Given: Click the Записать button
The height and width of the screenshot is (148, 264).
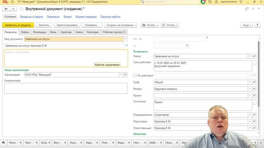Looking at the screenshot, I should click(44, 25).
